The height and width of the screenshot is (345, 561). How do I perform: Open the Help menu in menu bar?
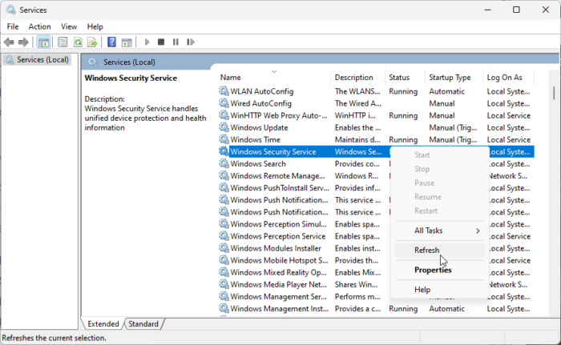[95, 26]
